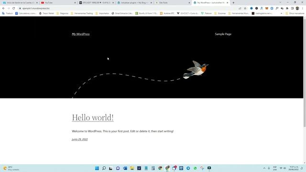Open the Sample Page menu link
Viewport: 306px width, 172px height.
pos(223,34)
